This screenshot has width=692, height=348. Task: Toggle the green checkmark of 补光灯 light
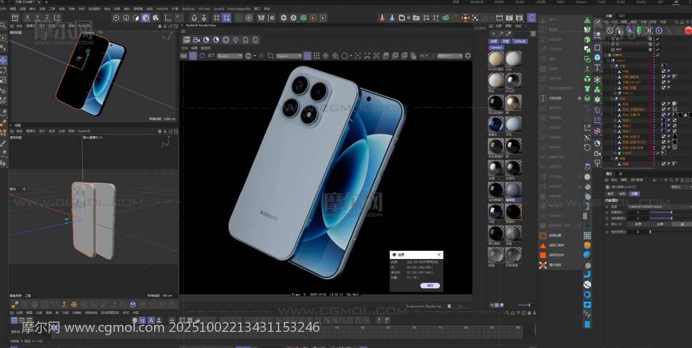tap(657, 153)
